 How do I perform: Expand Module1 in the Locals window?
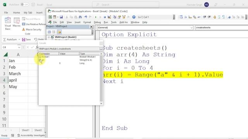click(40, 57)
